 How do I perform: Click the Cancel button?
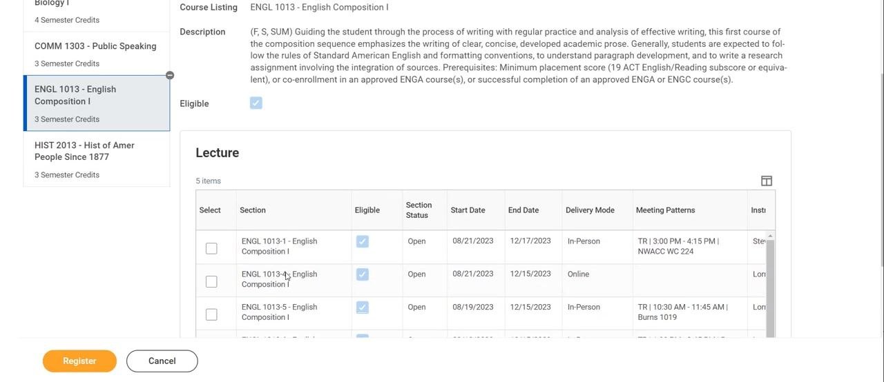pyautogui.click(x=162, y=361)
